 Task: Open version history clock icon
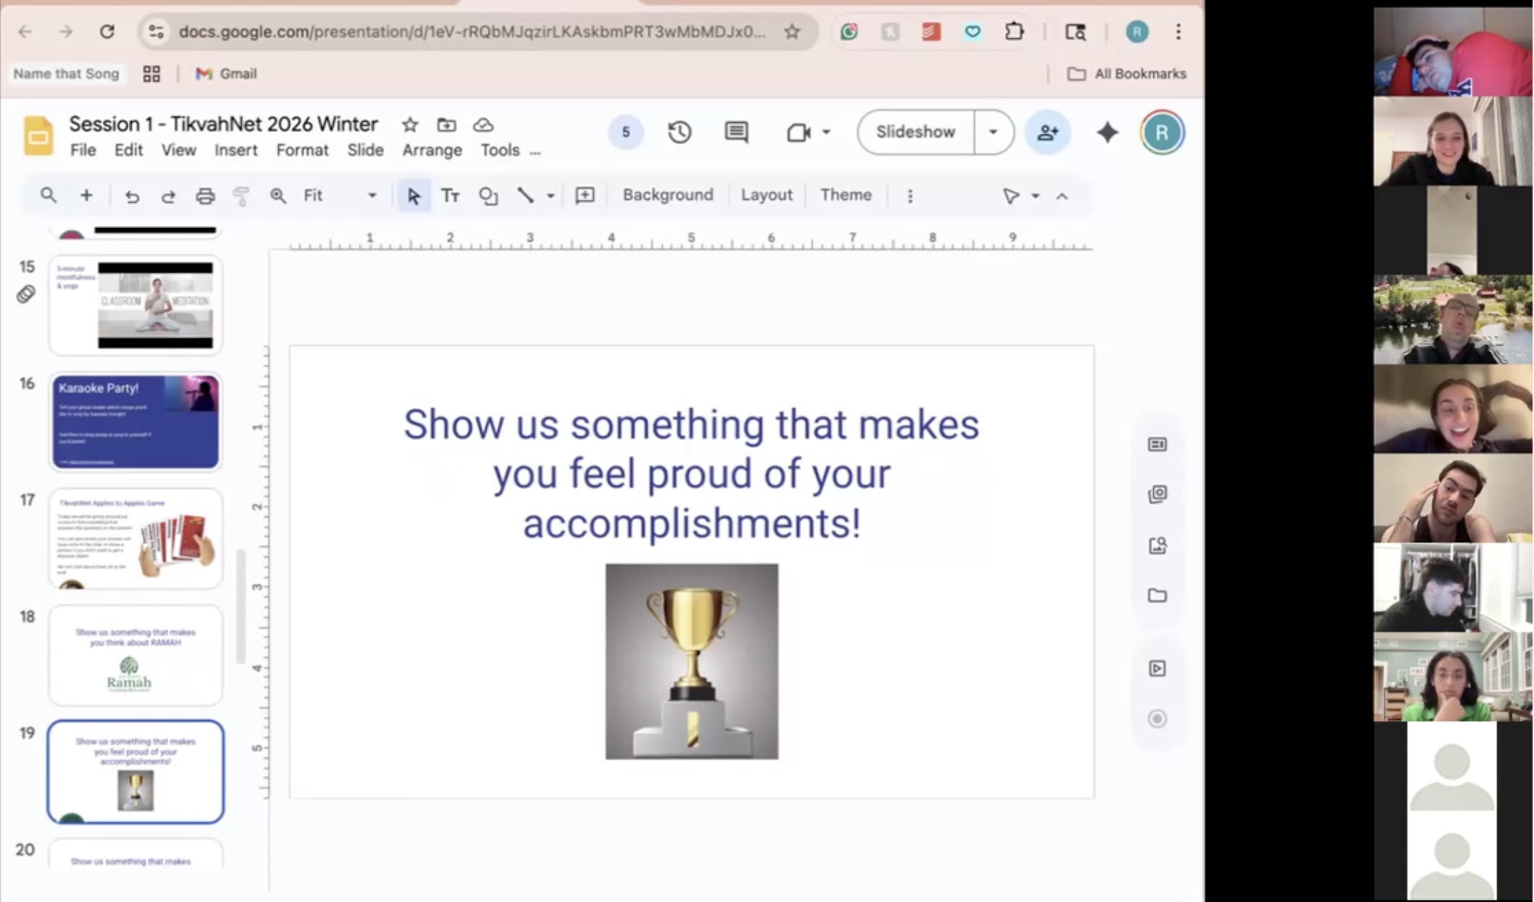click(x=679, y=132)
